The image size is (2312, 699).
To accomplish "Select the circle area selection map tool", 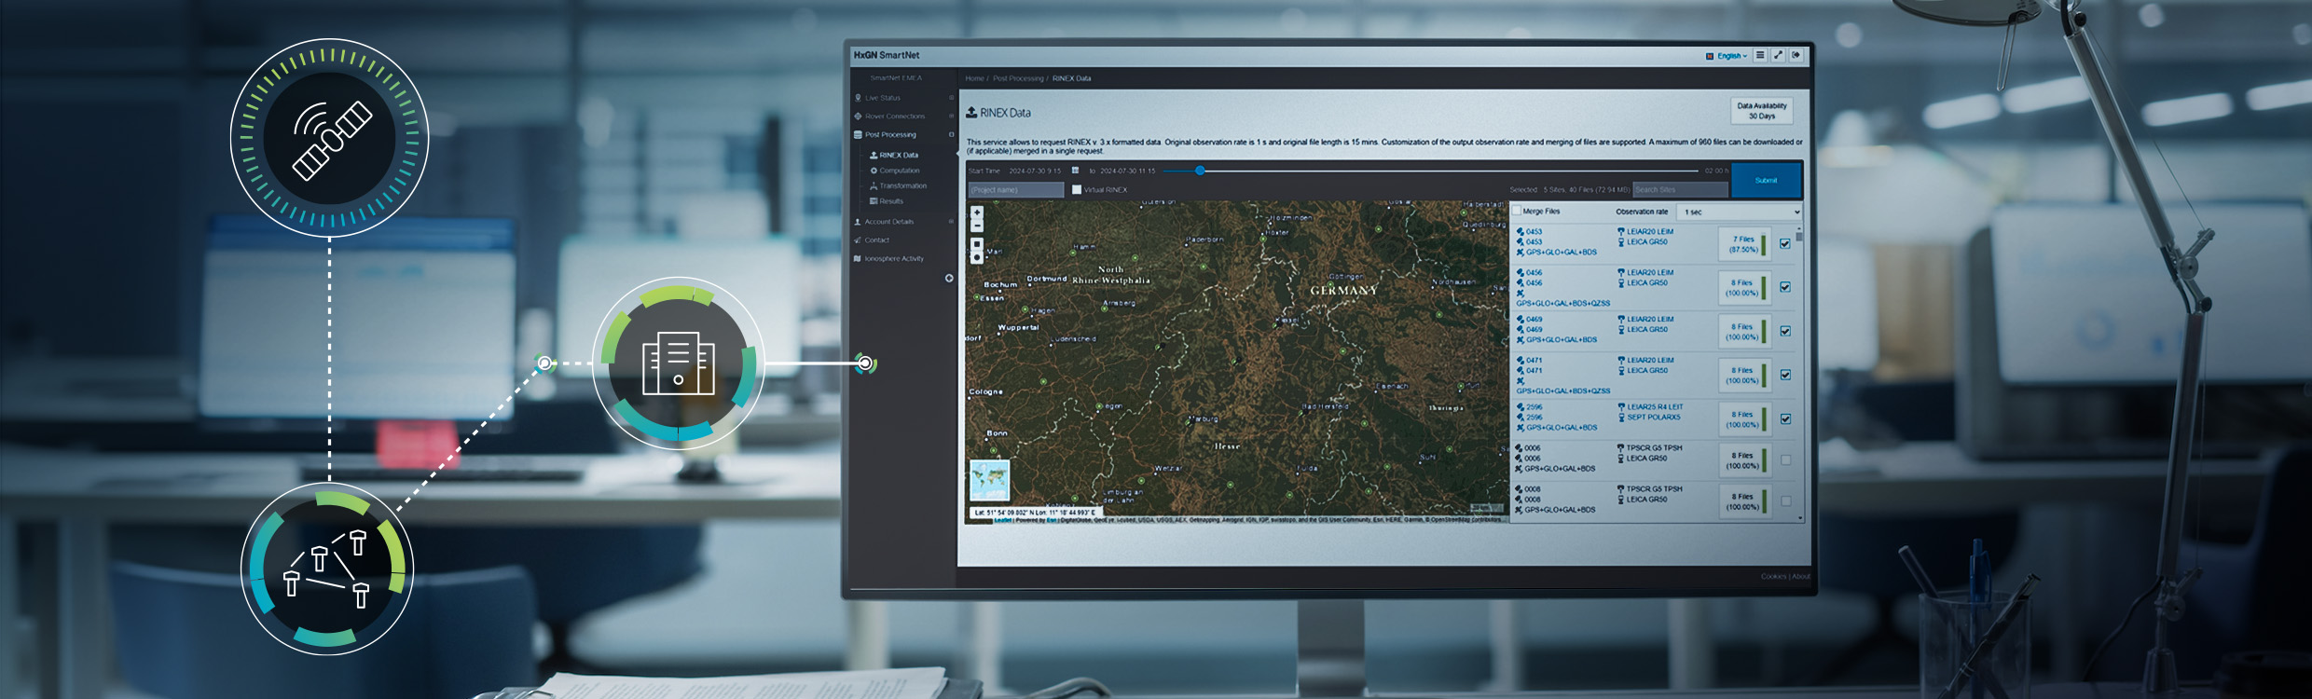I will point(977,258).
